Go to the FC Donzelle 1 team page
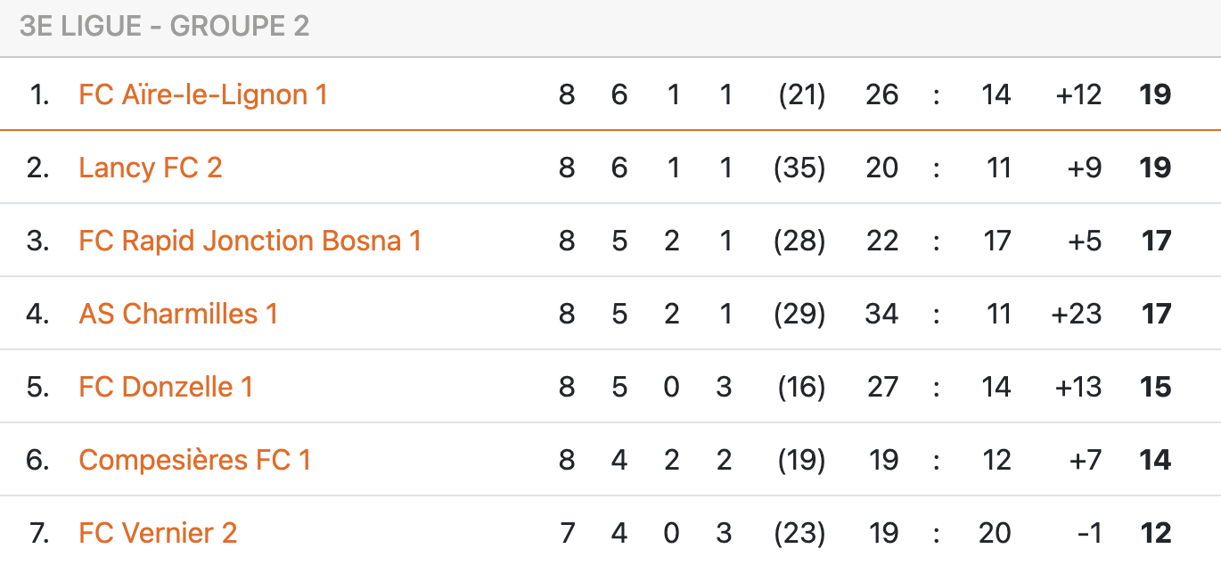Viewport: 1221px width, 565px height. click(x=166, y=387)
